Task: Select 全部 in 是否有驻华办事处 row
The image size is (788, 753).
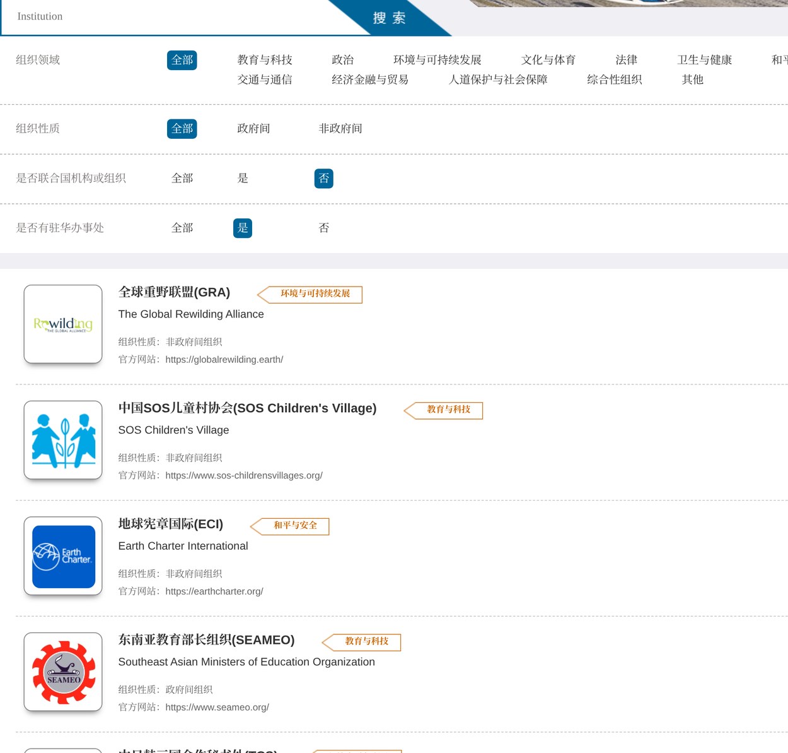Action: (x=182, y=228)
